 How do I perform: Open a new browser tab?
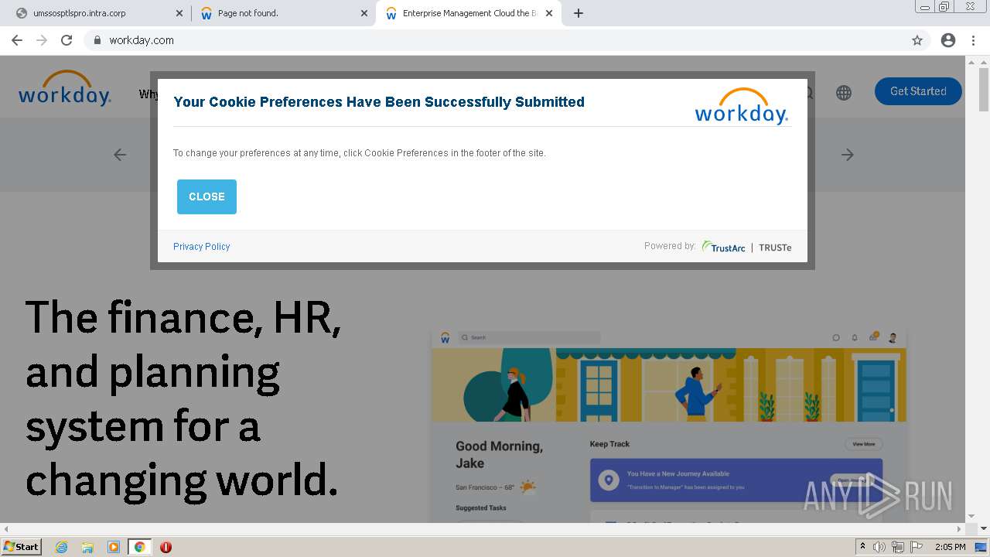coord(578,13)
